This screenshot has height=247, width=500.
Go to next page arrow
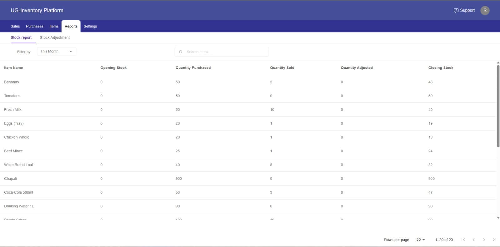[484, 240]
